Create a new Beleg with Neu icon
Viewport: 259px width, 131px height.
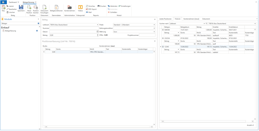3,7
